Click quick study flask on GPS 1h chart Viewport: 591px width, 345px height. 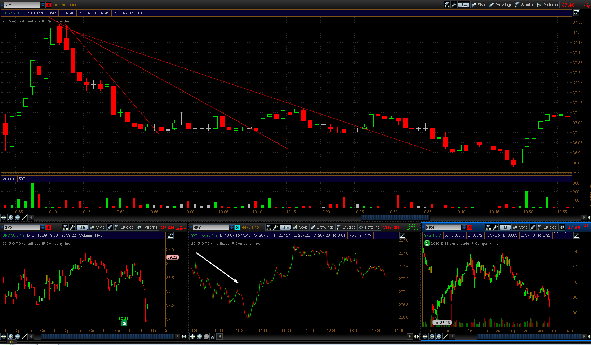(65, 227)
